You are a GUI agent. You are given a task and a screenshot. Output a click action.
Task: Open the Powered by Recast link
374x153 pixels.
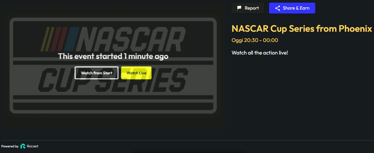[x=20, y=146]
